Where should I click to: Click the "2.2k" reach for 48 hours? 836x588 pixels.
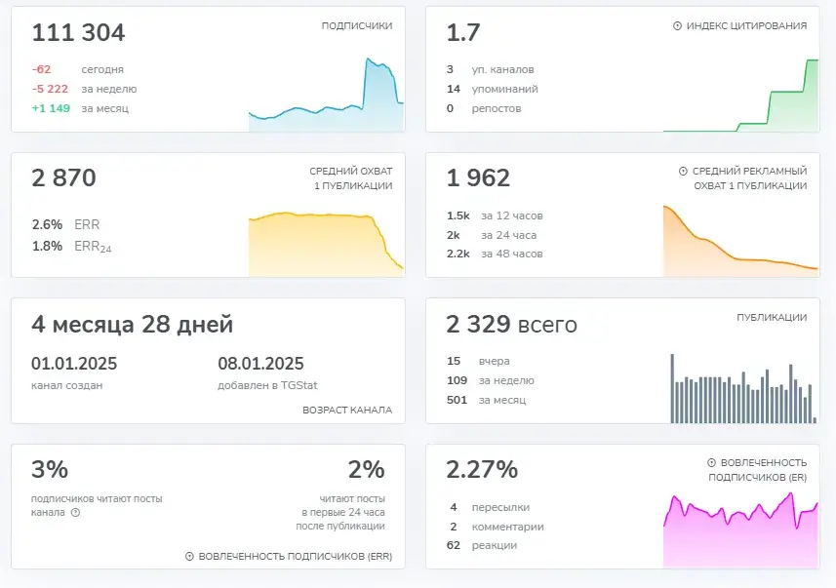coord(458,254)
